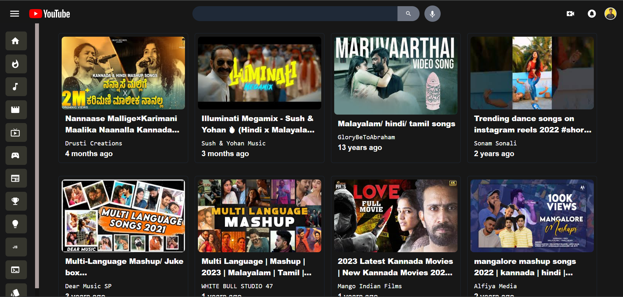The height and width of the screenshot is (297, 623).
Task: Open the Learning lightbulb section
Action: tap(16, 224)
